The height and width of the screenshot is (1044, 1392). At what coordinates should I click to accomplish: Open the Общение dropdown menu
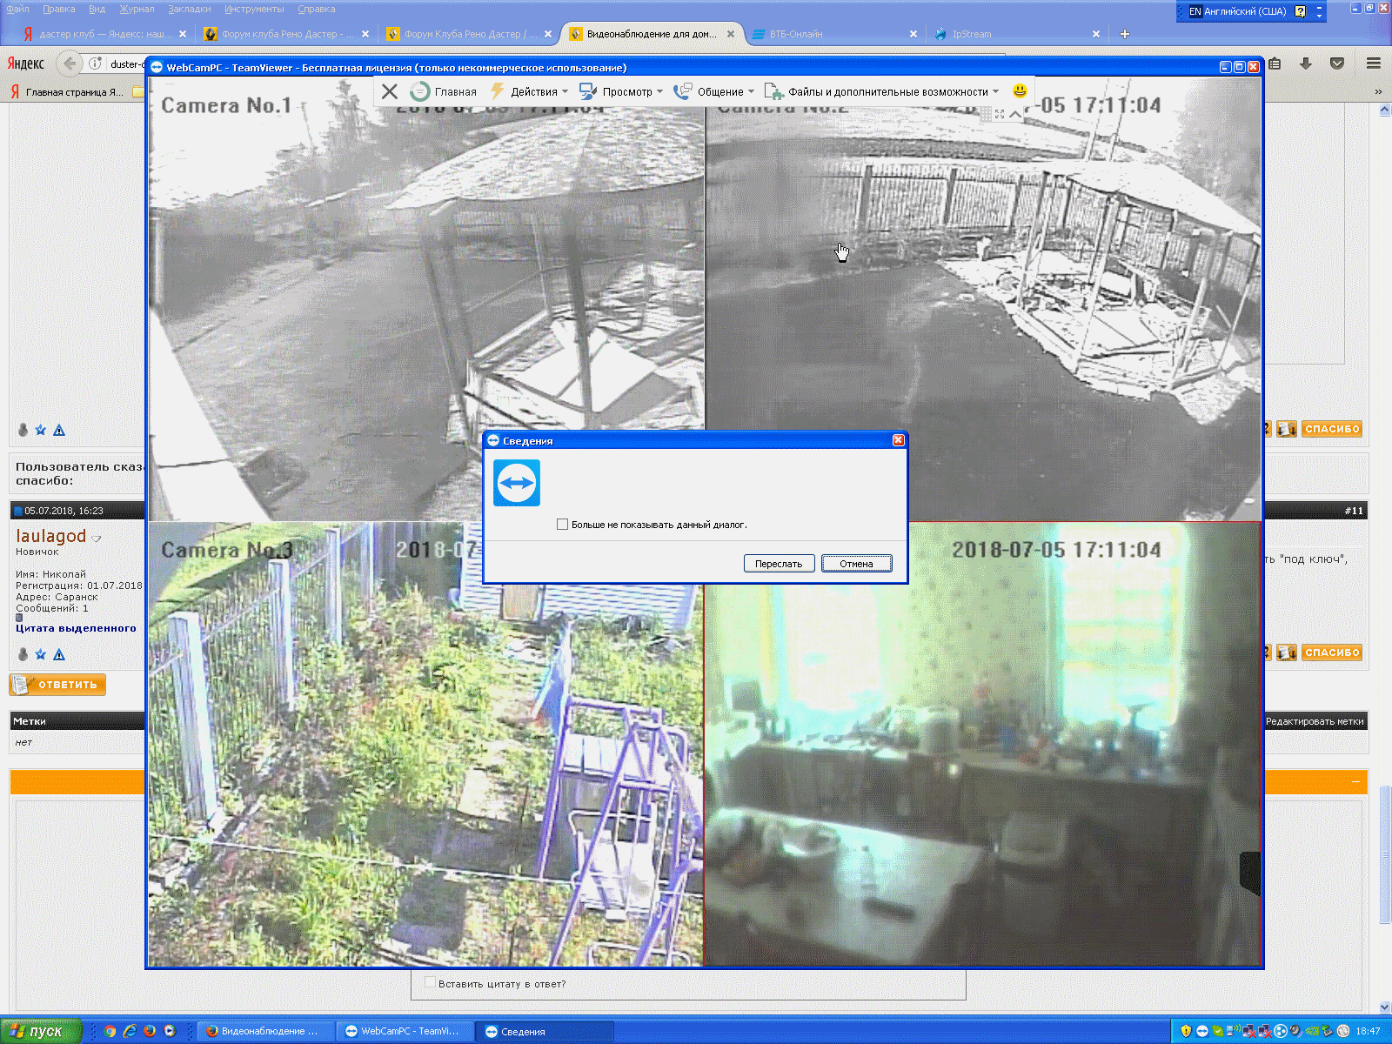(713, 91)
